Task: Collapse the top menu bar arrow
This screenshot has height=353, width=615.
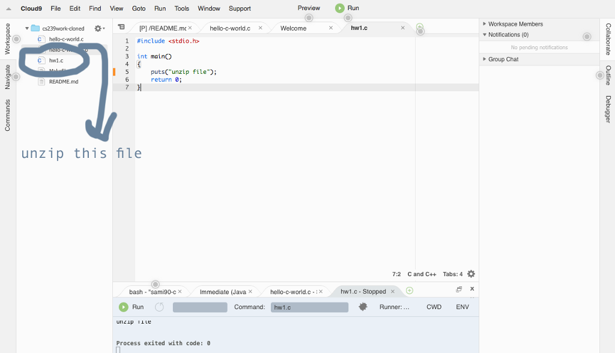Action: pos(8,8)
